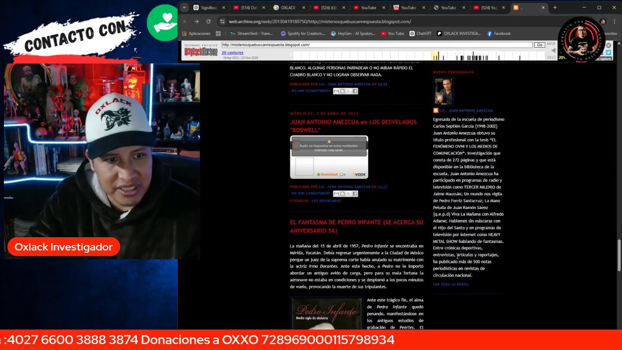Open the Lic. Juan Antonio Amezcua profile link in sidebar

pyautogui.click(x=466, y=110)
